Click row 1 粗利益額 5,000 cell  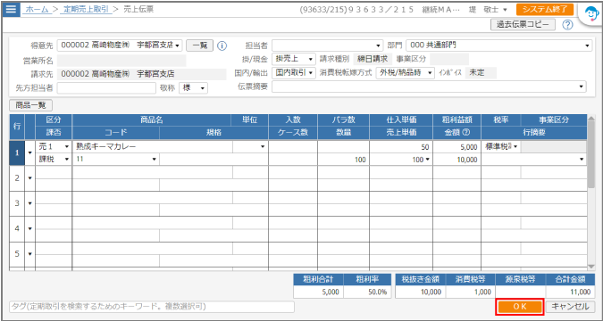[456, 146]
